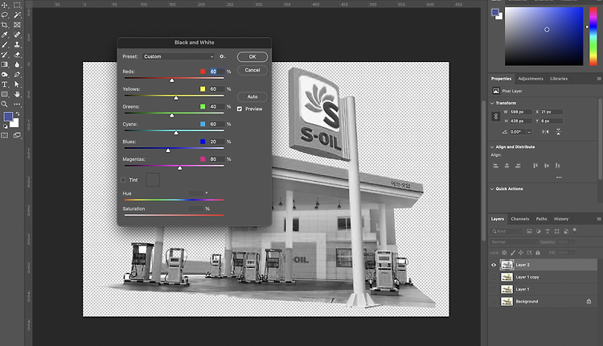
Task: Swap foreground and background colors
Action: 18,114
